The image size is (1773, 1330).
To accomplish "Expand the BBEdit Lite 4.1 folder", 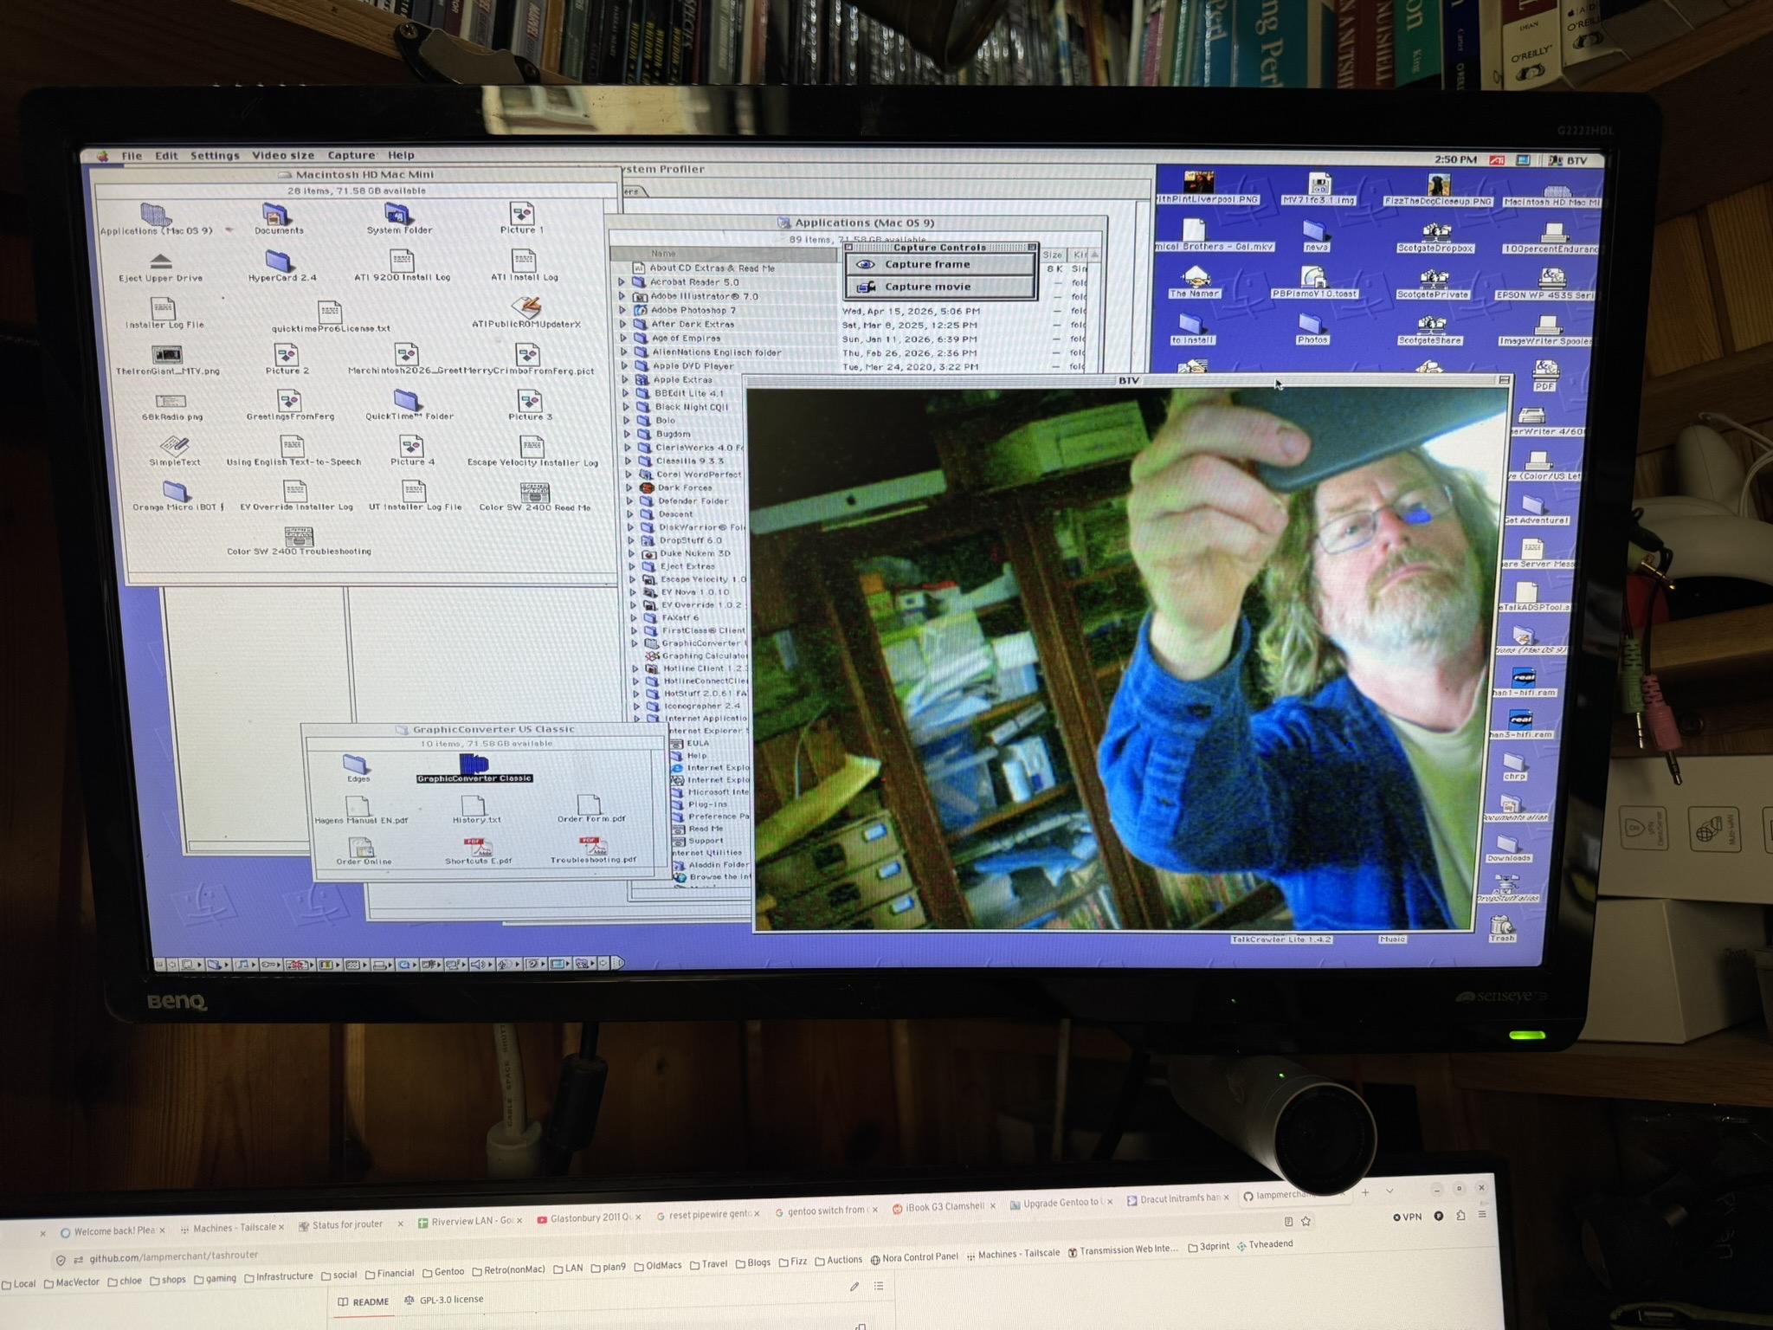I will point(626,393).
